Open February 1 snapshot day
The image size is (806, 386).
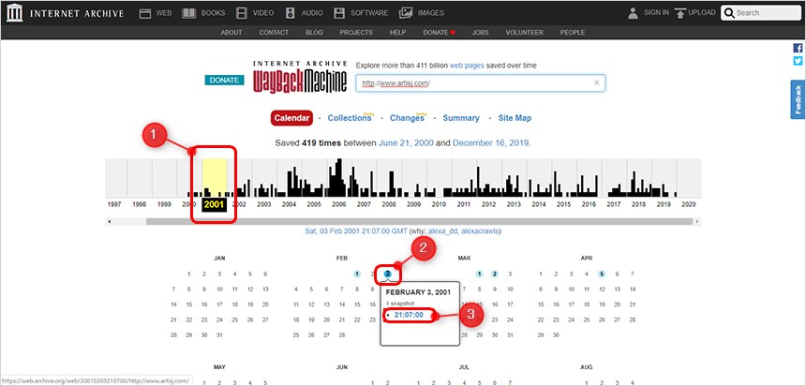[357, 274]
